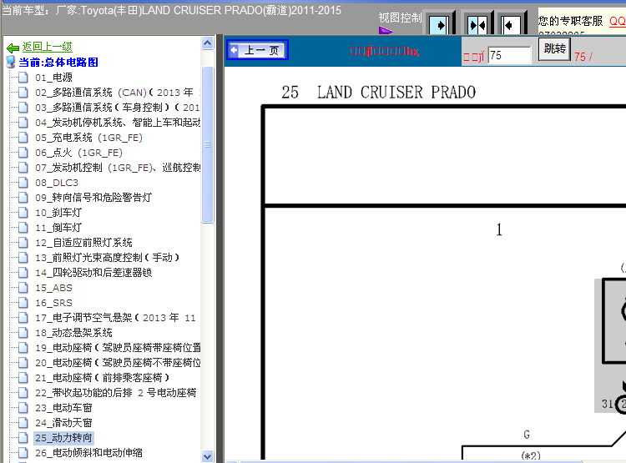The image size is (626, 463).
Task: Click the tree panel vertical scrollbar thumb
Action: [x=208, y=144]
